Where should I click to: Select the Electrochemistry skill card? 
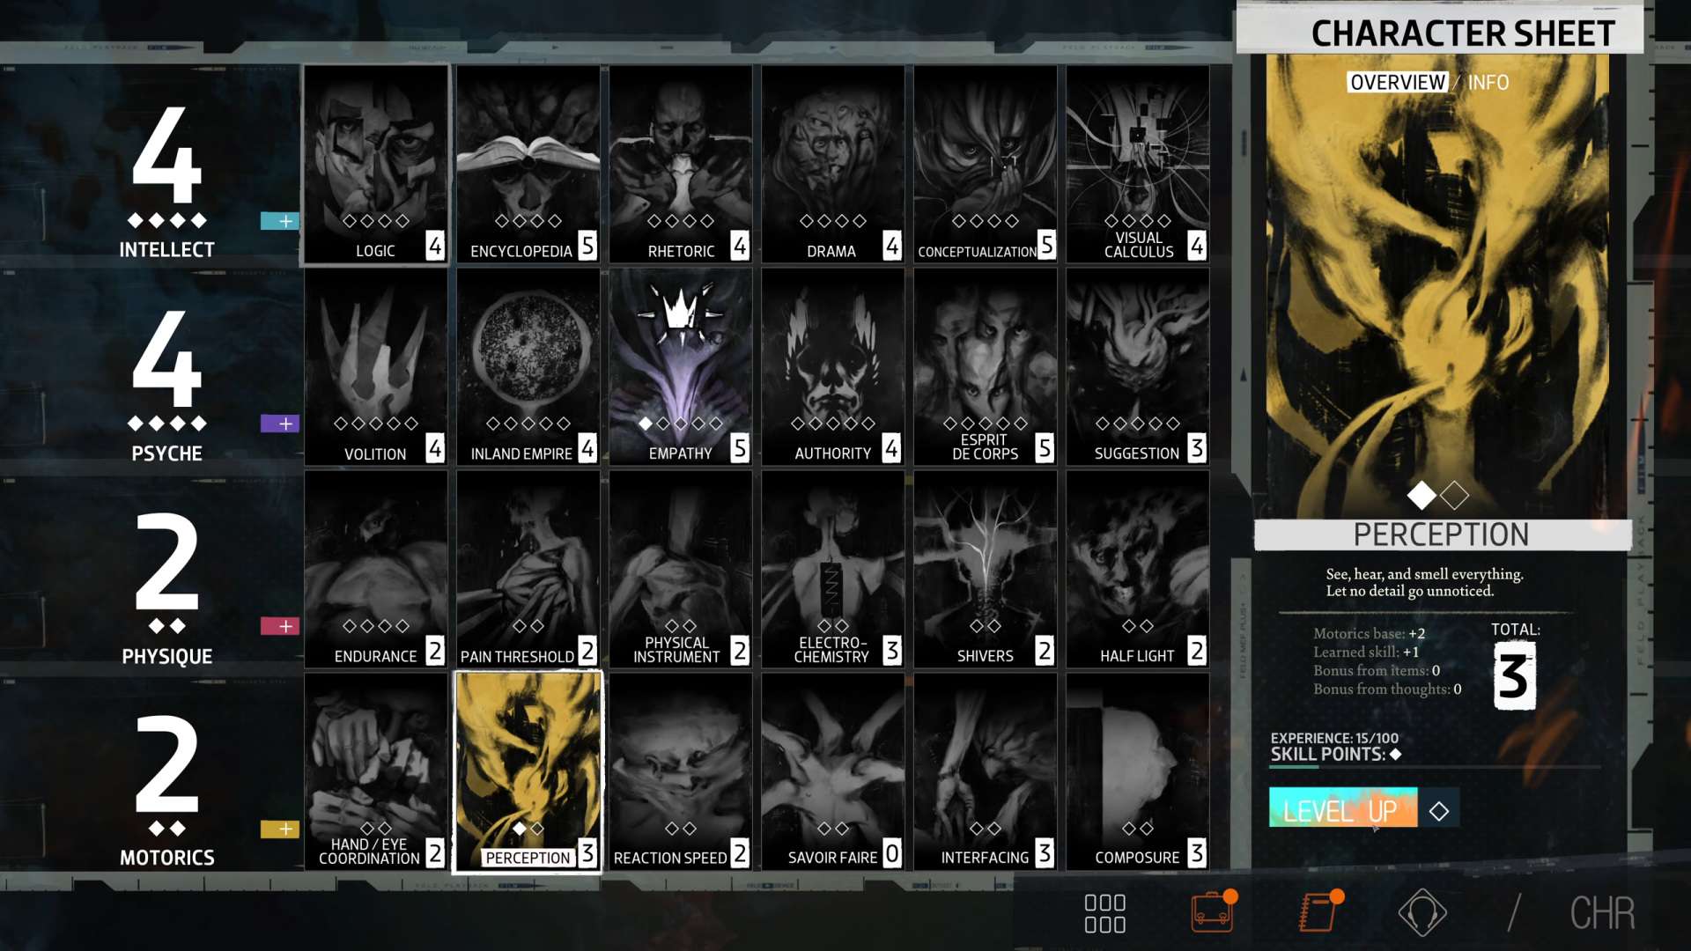pos(831,568)
